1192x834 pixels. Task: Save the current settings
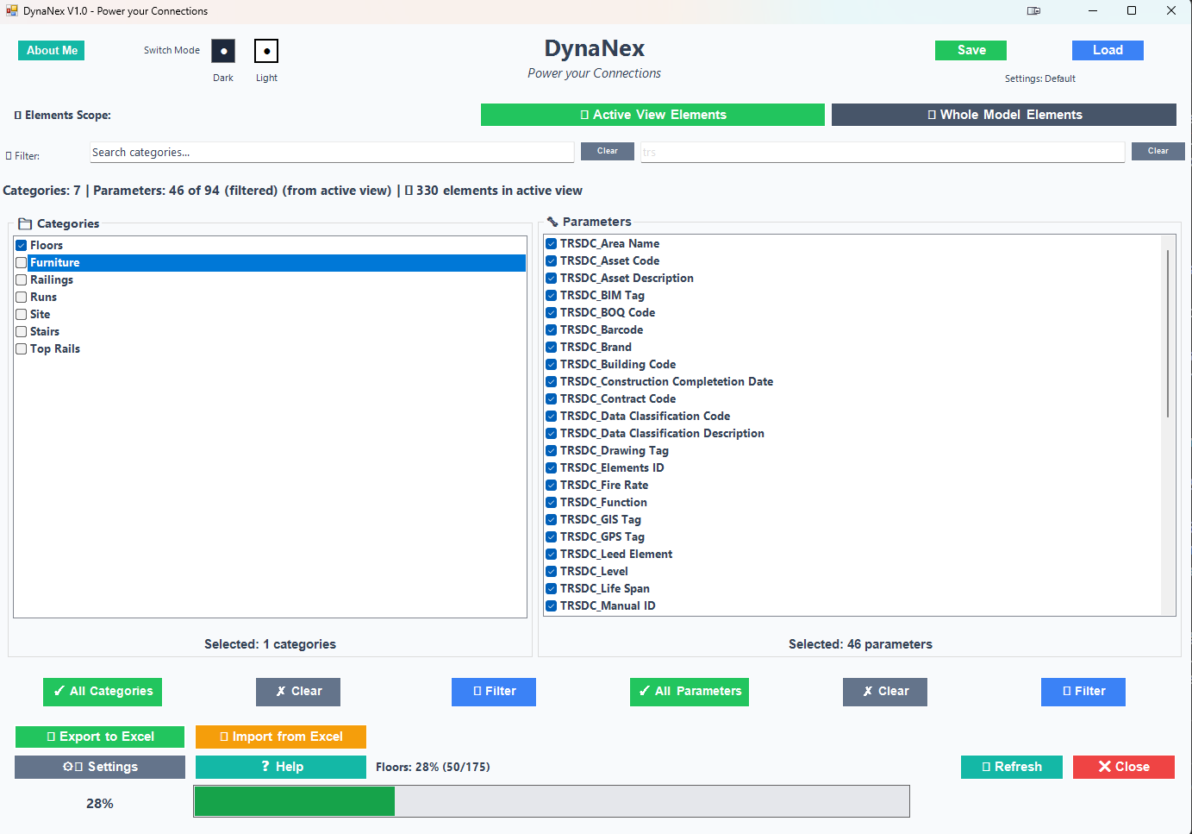970,50
